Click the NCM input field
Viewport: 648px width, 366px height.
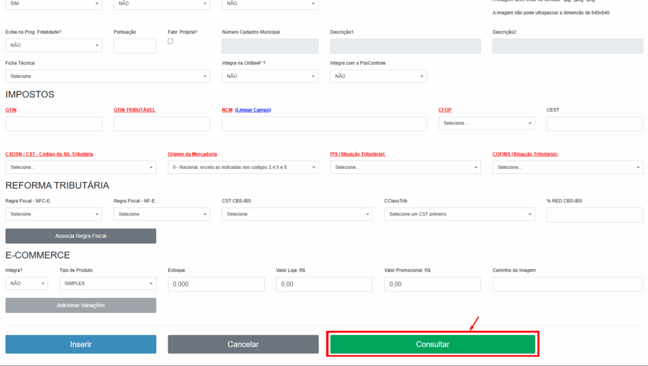[324, 124]
